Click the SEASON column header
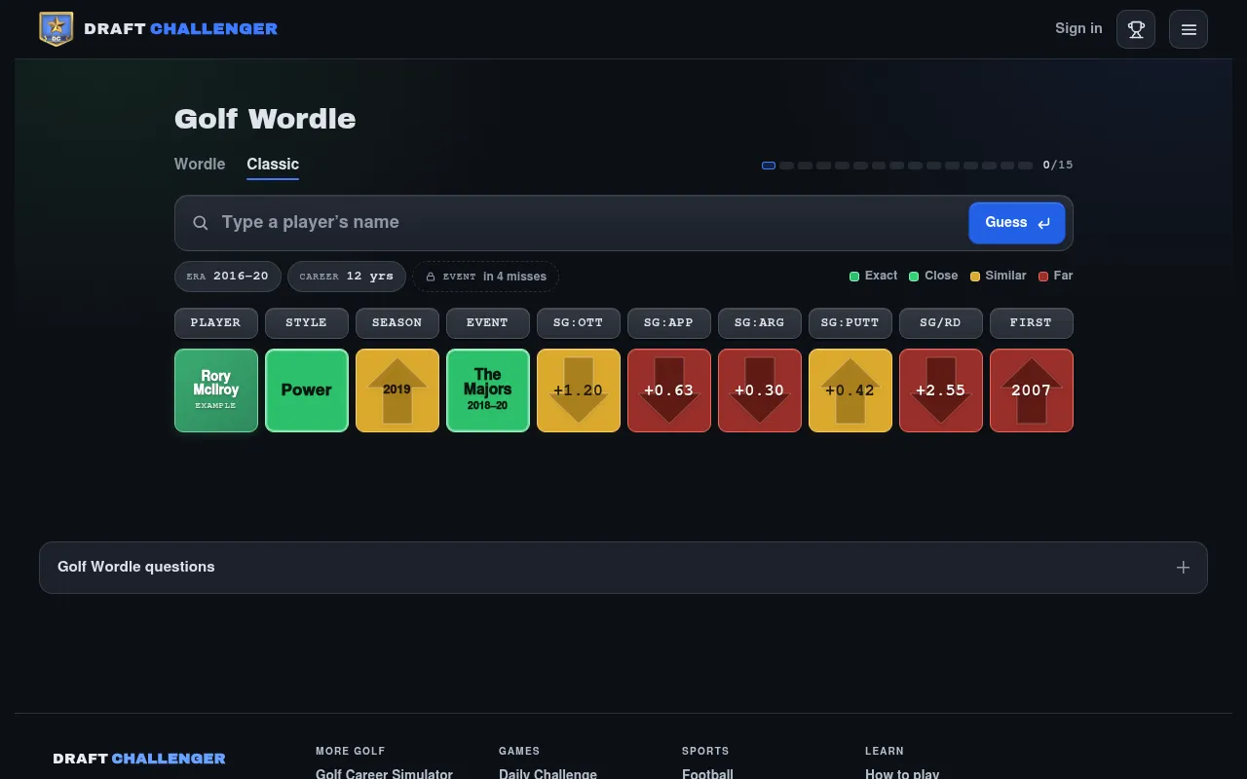The image size is (1247, 779). pos(397,323)
